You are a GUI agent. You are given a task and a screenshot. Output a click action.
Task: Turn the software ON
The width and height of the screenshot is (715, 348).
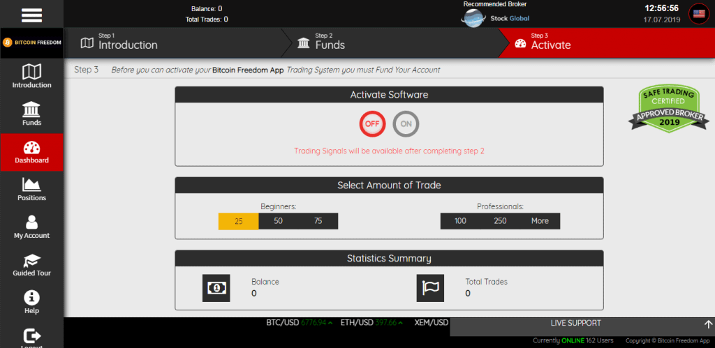click(406, 124)
